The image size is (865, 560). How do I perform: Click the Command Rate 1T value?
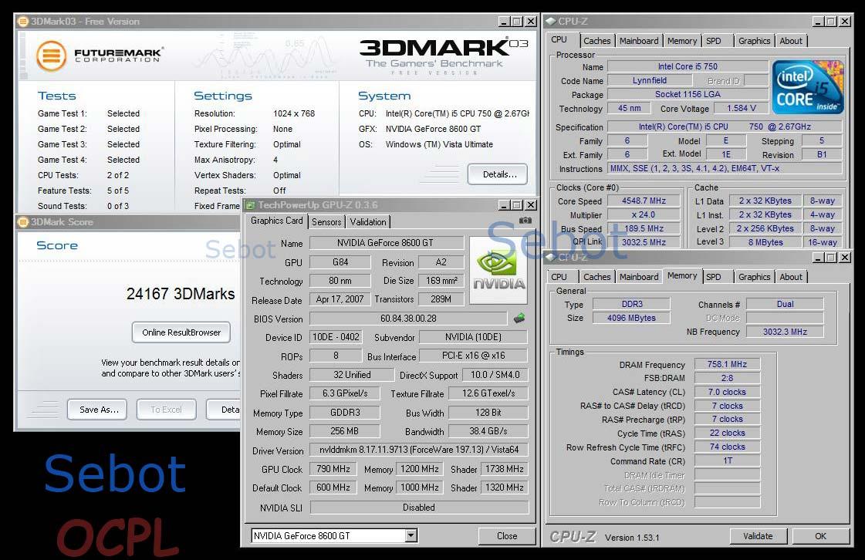click(727, 460)
